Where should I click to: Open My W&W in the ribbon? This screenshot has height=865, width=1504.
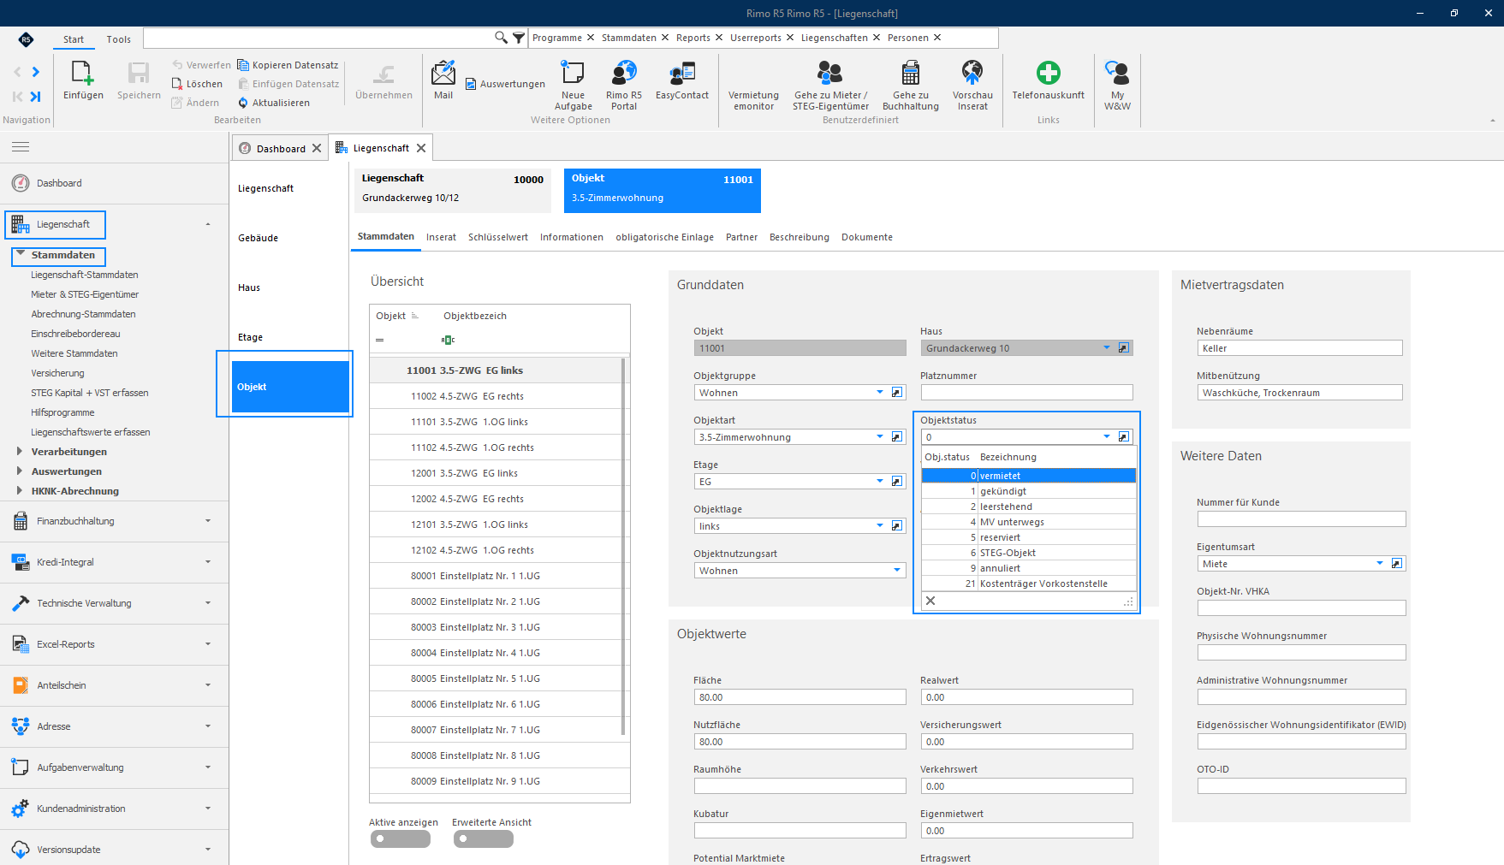(1117, 73)
